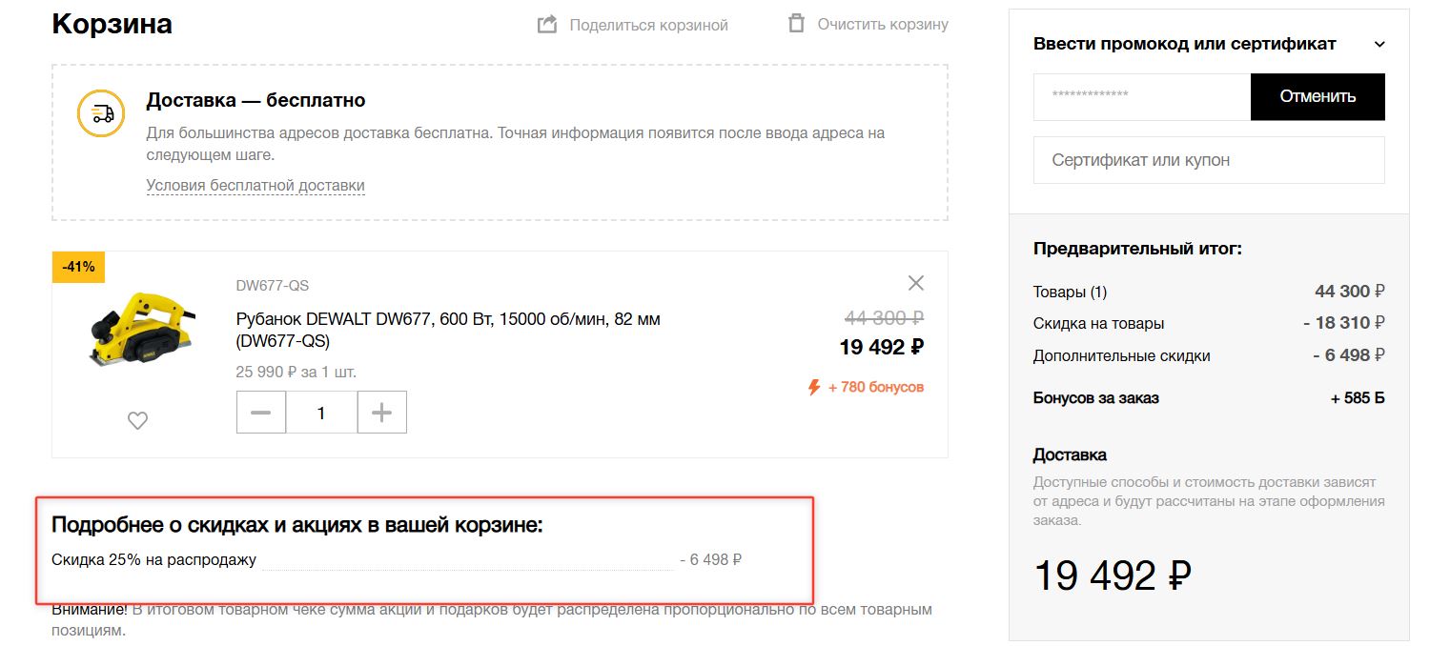Image resolution: width=1430 pixels, height=646 pixels.
Task: Focus the Сертификат или купон field
Action: [x=1209, y=160]
